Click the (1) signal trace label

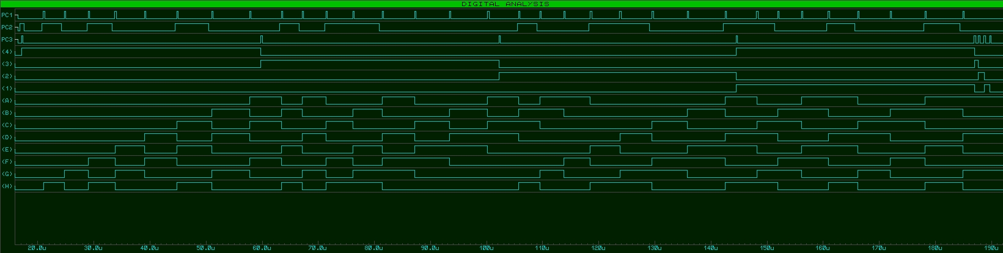(x=7, y=88)
